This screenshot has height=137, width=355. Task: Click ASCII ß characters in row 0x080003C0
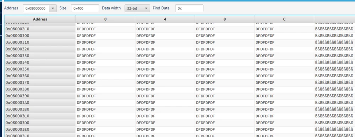(x=334, y=116)
